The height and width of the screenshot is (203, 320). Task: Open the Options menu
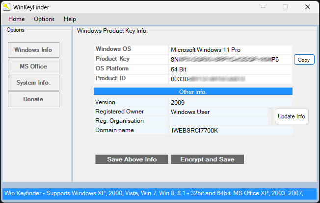tap(44, 19)
